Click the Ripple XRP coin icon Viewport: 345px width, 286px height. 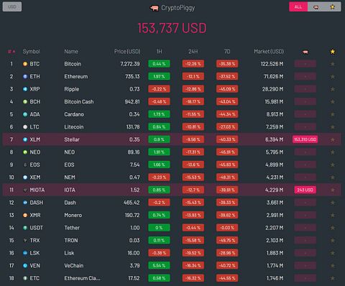click(25, 89)
